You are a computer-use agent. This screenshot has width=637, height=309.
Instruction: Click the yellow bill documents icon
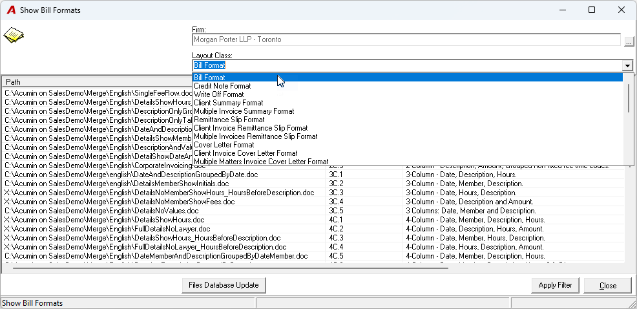pos(14,36)
